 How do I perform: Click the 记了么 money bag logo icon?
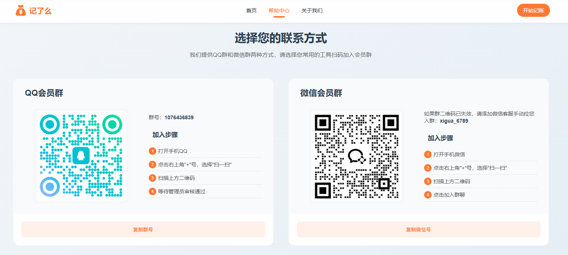[21, 10]
